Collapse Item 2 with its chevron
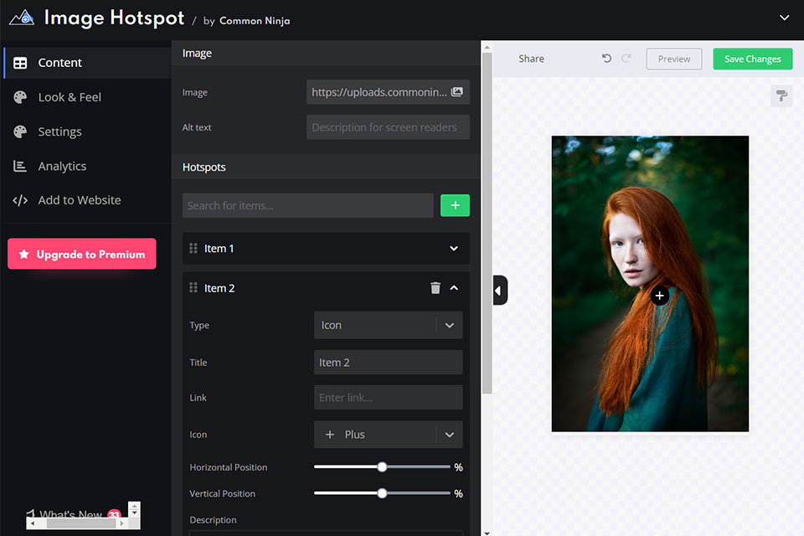The width and height of the screenshot is (804, 536). pyautogui.click(x=454, y=288)
